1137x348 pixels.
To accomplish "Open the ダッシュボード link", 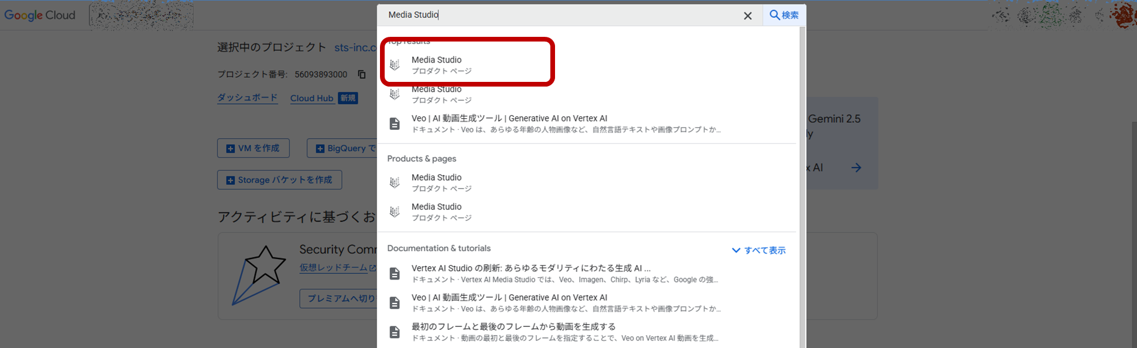I will click(x=247, y=98).
